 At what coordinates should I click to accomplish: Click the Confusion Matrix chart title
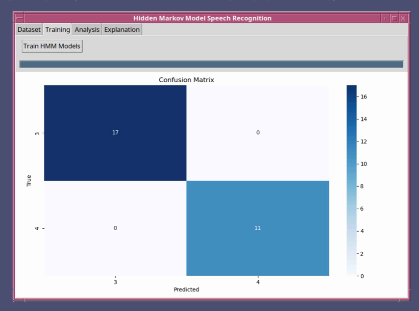pos(186,79)
